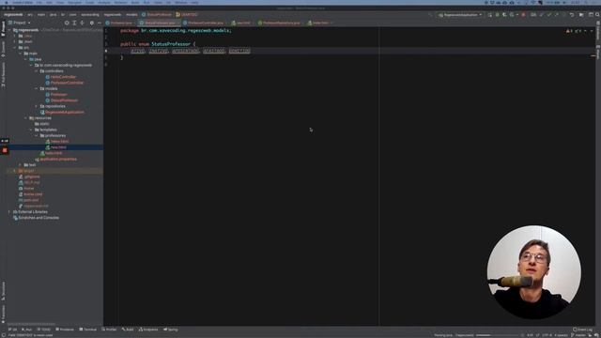Click the locate-in-project crosshair icon
This screenshot has height=338, width=601.
[67, 23]
